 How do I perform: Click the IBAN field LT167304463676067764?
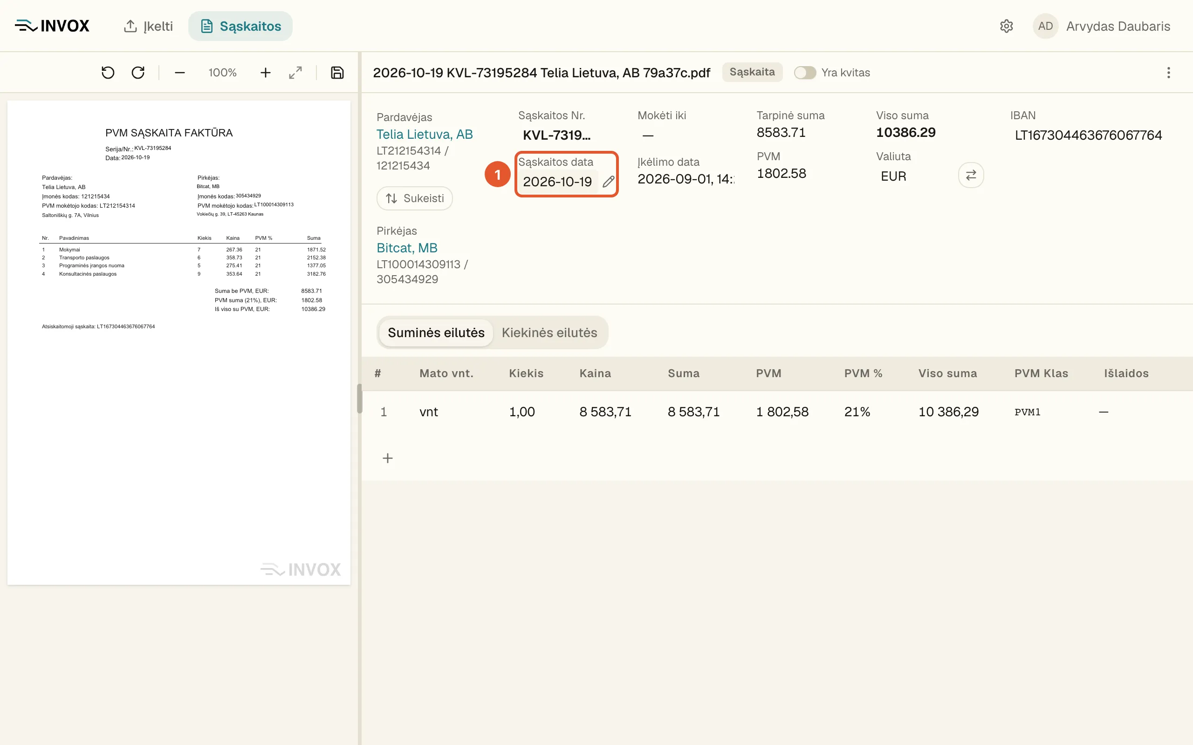(x=1089, y=135)
